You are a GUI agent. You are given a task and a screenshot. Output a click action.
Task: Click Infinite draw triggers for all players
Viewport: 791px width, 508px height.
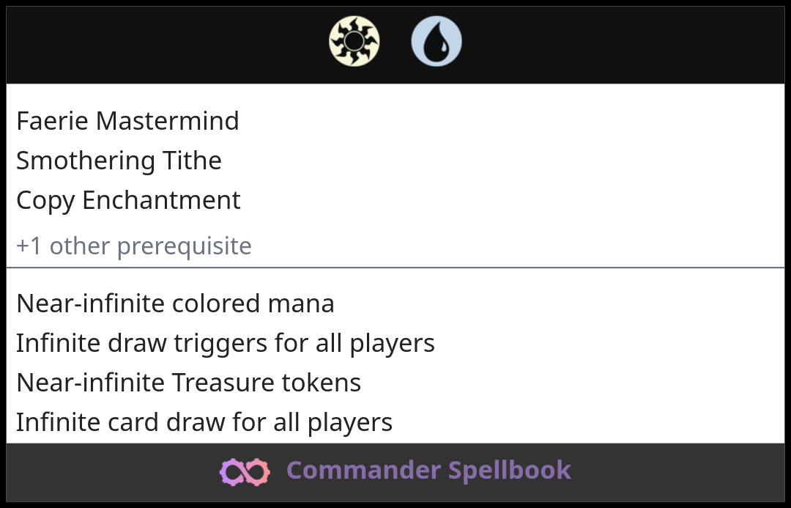226,343
